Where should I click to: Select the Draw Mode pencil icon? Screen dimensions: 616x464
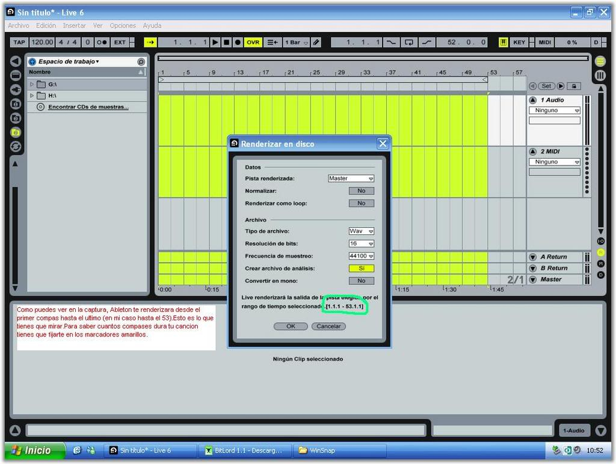316,42
